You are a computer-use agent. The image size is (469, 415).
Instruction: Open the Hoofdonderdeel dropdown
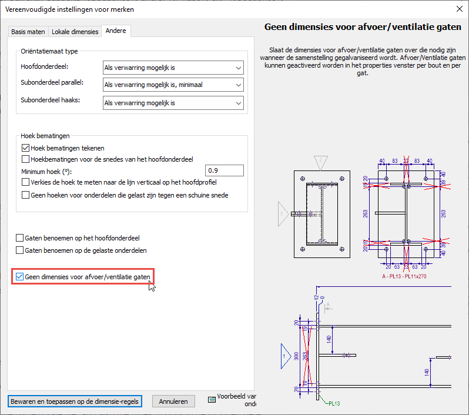(x=173, y=68)
